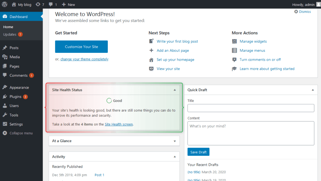
Task: Click the What's on your mind content box
Action: pyautogui.click(x=251, y=133)
